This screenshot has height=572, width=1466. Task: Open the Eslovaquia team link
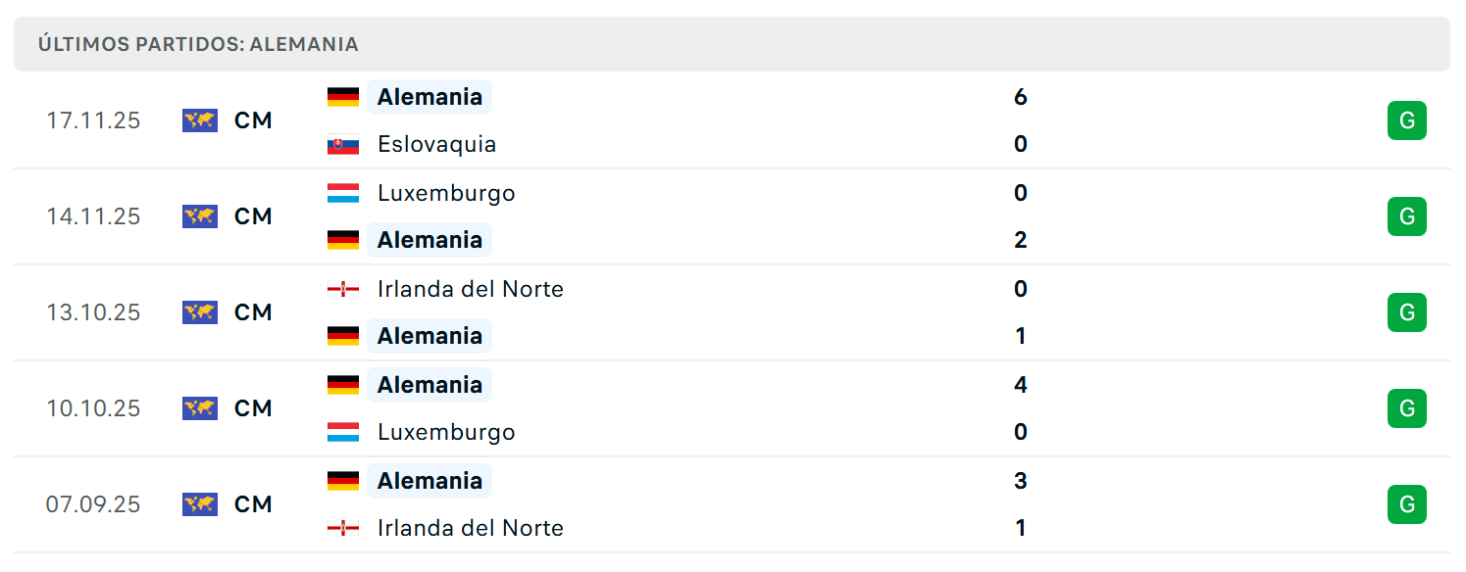point(436,144)
